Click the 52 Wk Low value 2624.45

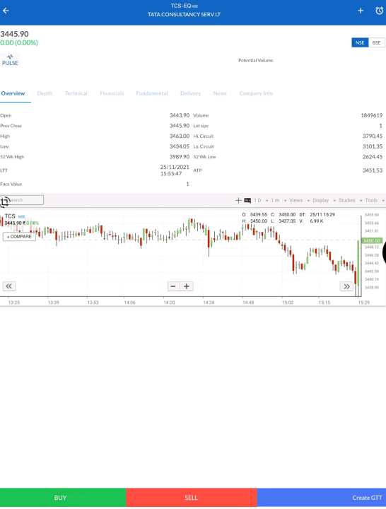[x=373, y=157]
